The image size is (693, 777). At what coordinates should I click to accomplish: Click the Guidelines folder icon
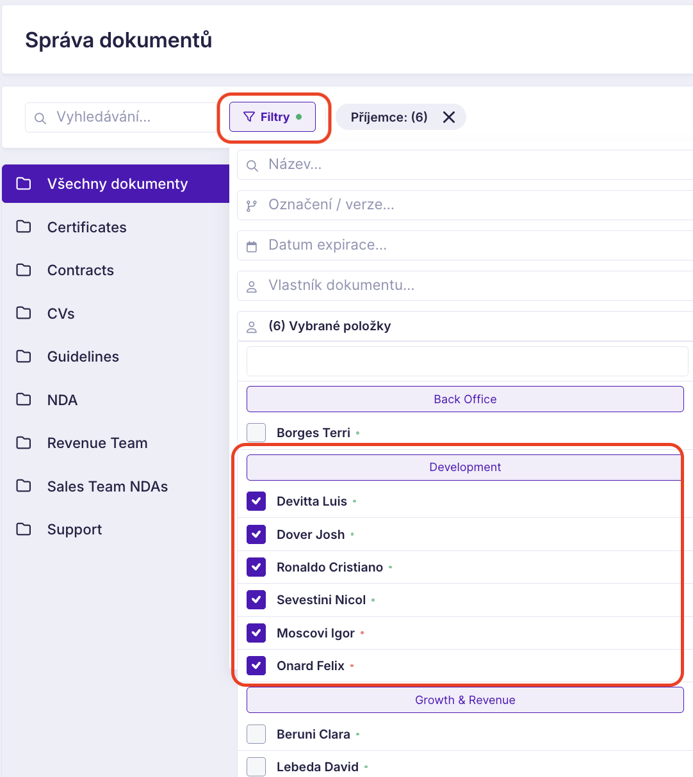pyautogui.click(x=24, y=356)
